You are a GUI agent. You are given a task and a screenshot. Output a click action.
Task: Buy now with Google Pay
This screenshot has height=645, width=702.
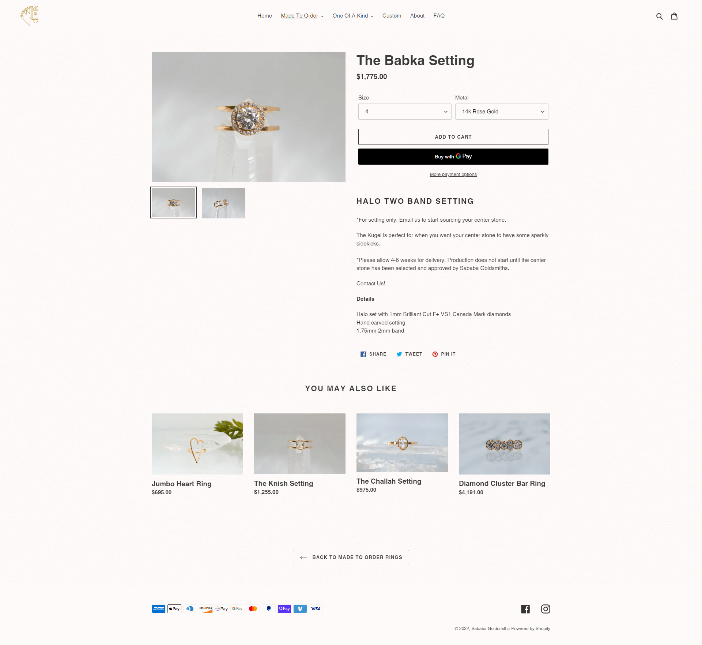click(453, 157)
